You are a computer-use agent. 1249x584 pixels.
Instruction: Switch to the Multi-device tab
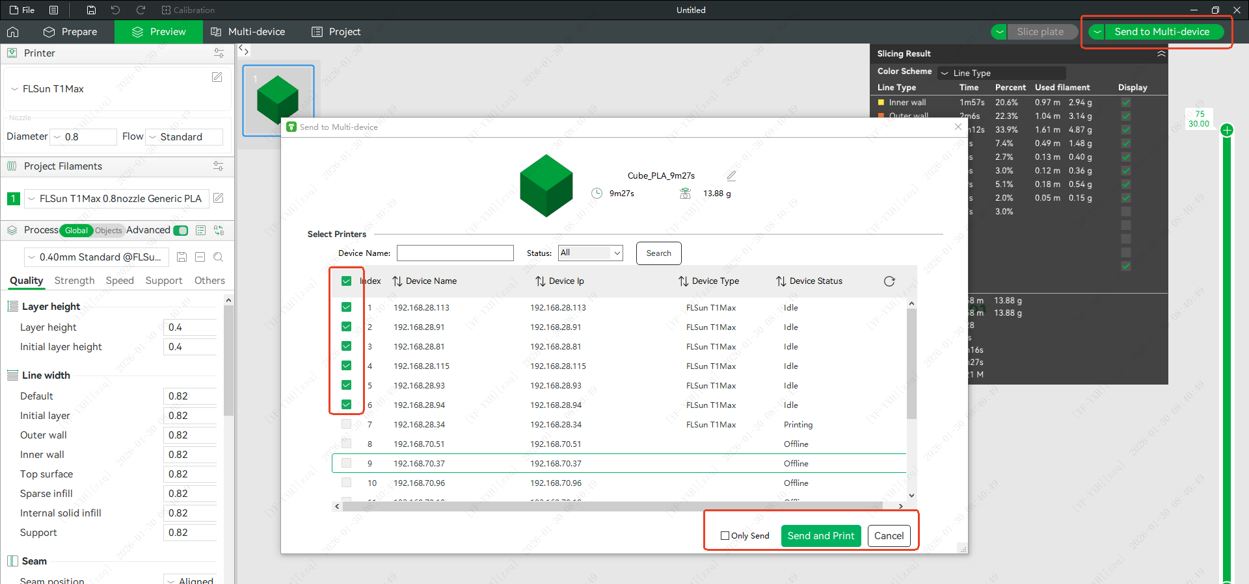tap(248, 32)
